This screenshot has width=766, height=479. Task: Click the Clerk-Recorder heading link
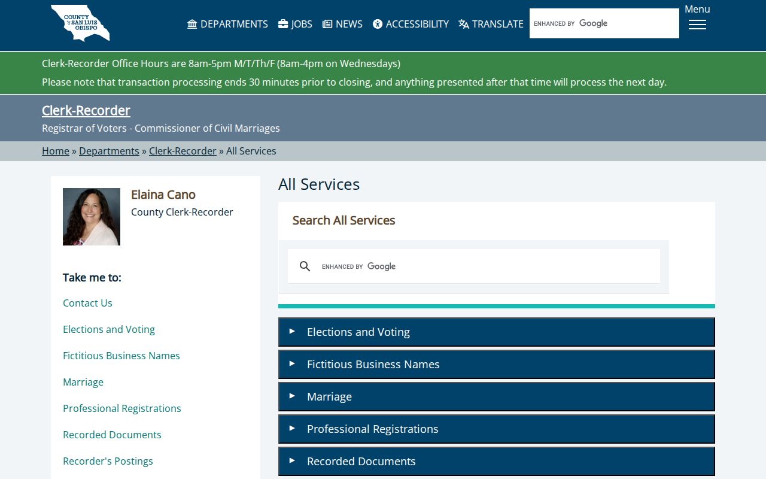86,110
